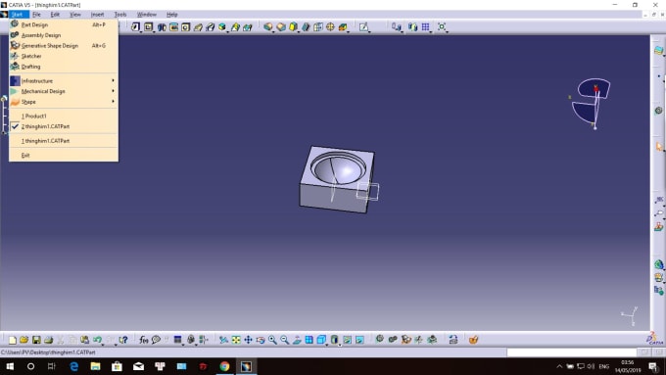The height and width of the screenshot is (375, 666).
Task: Expand the Shape submenu arrow
Action: click(x=113, y=102)
